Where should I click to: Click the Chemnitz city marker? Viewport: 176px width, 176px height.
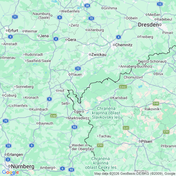tap(114, 45)
